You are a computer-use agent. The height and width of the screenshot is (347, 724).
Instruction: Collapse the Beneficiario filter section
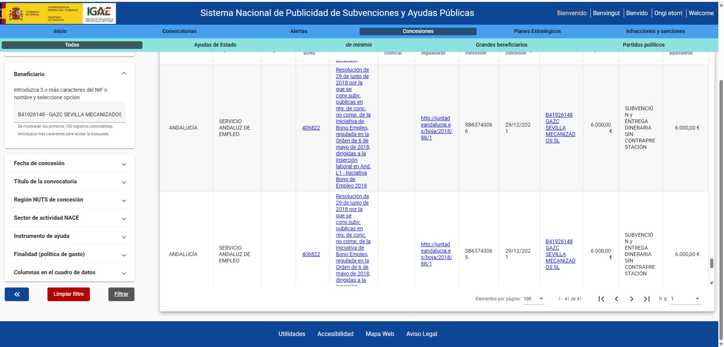(124, 74)
